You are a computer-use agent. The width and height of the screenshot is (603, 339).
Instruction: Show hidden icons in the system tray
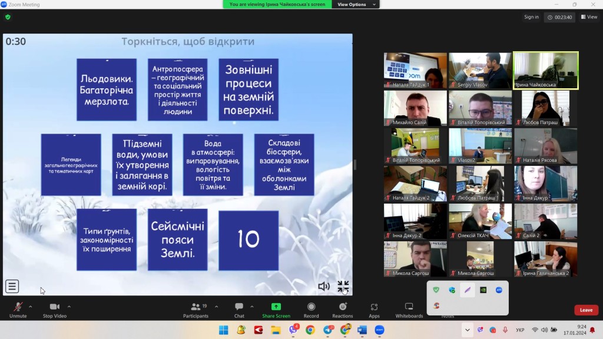[x=467, y=330]
